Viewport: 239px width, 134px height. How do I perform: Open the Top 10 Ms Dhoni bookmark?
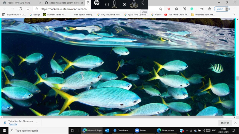point(176,14)
